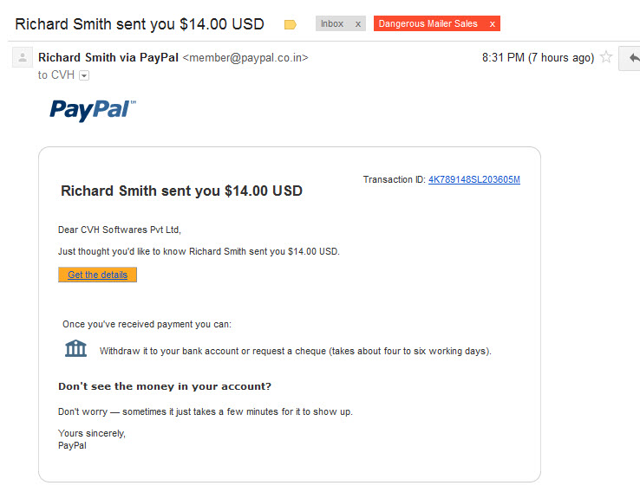Click the 'Get the details' button
Viewport: 640px width, 492px height.
point(97,275)
